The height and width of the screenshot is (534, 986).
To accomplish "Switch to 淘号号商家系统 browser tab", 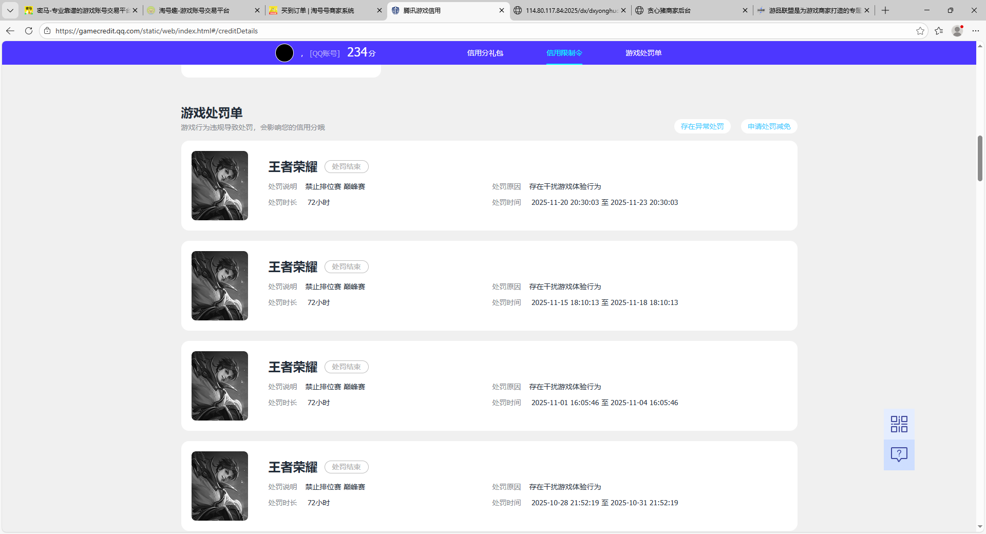I will [x=318, y=10].
